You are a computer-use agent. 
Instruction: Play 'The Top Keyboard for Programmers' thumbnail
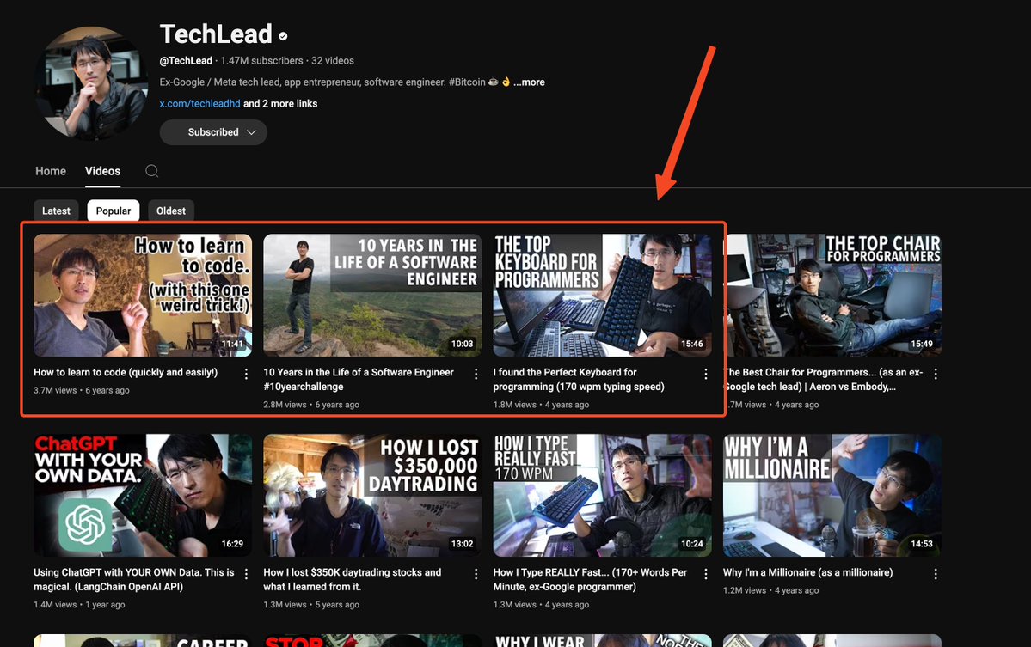click(602, 296)
